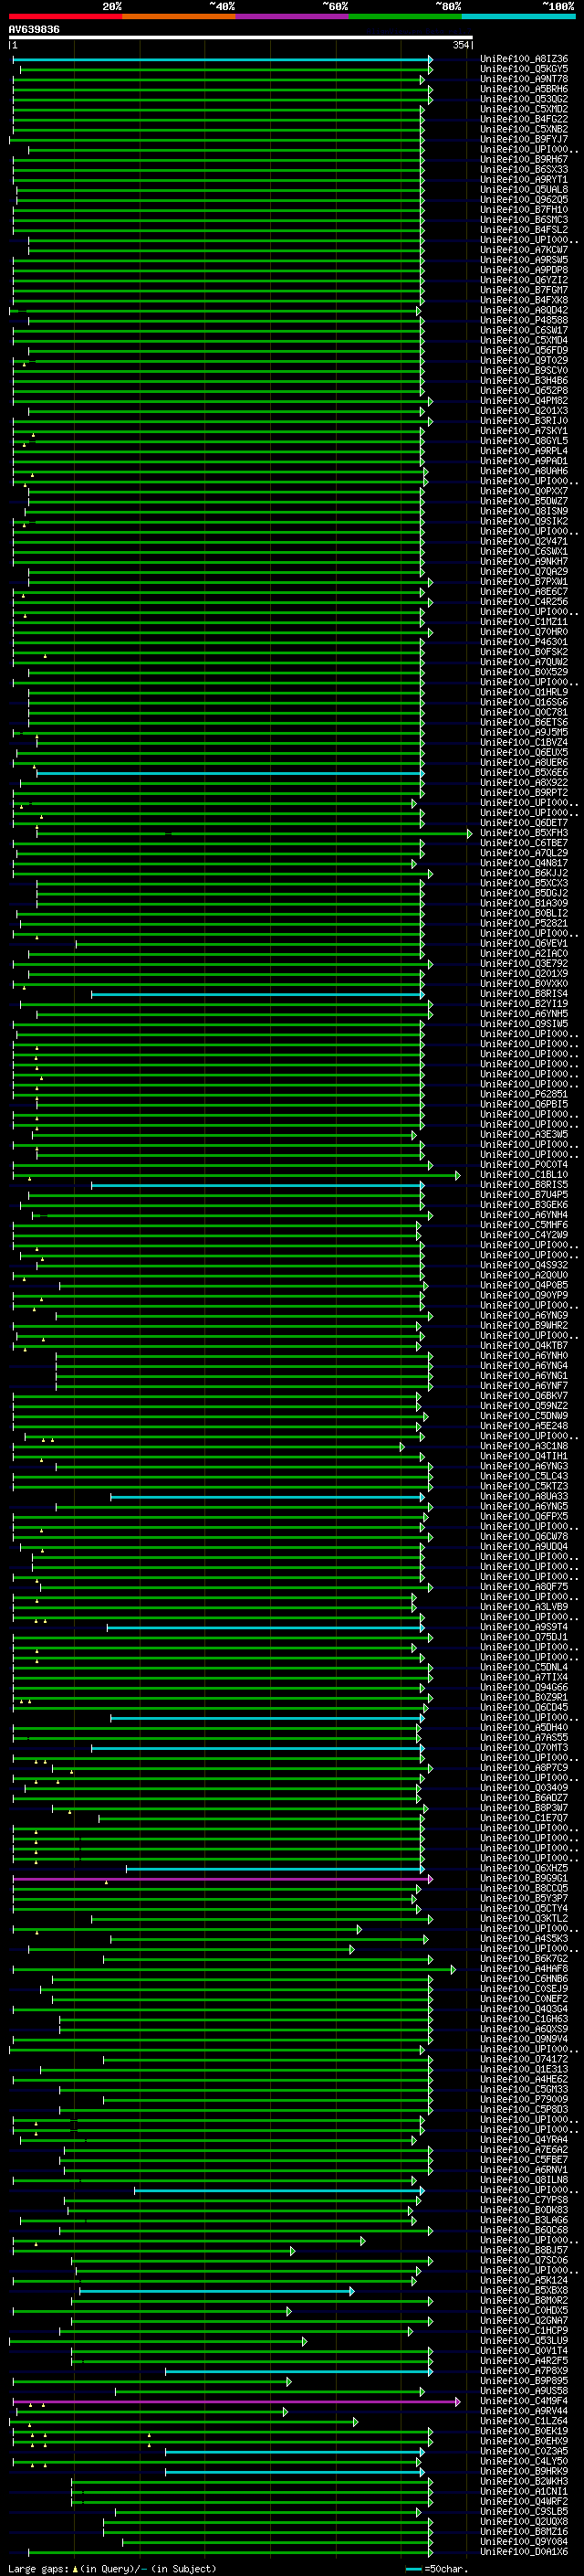Click the =50char. scale legend

438,2569
